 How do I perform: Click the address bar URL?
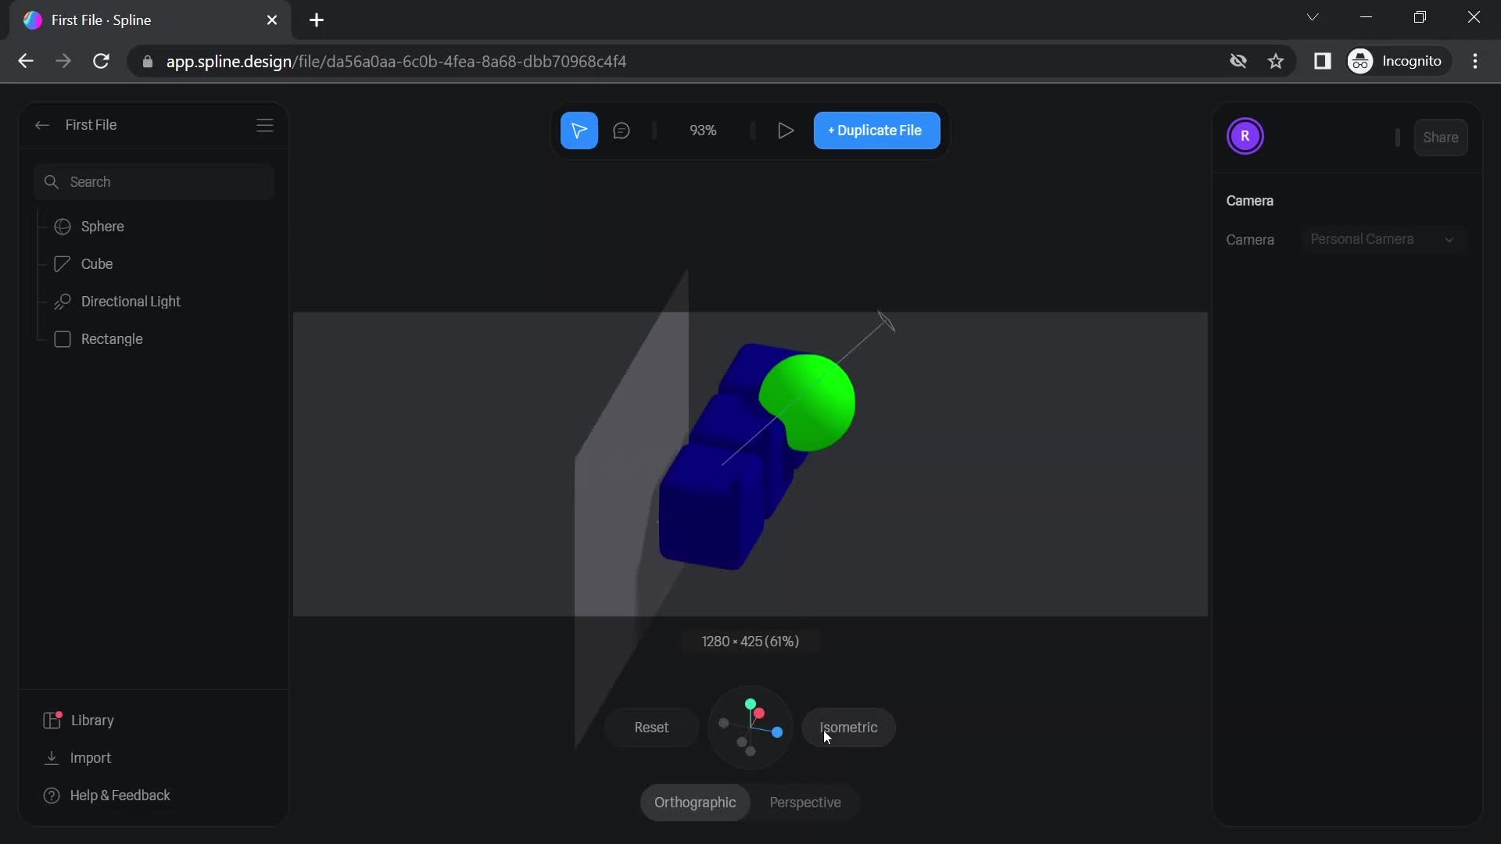[396, 61]
